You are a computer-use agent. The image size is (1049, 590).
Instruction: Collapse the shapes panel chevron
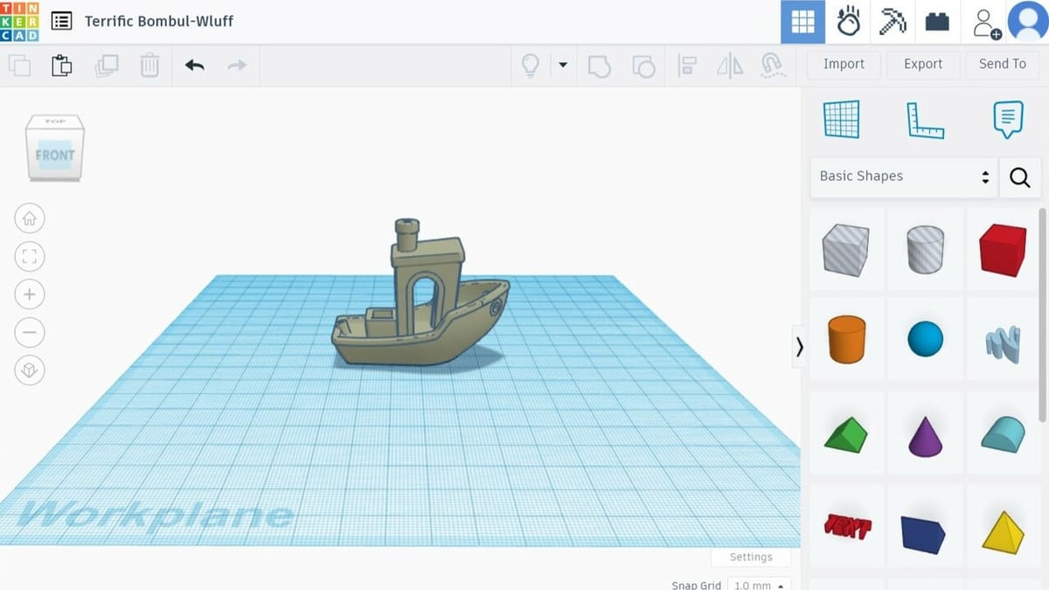[x=799, y=347]
